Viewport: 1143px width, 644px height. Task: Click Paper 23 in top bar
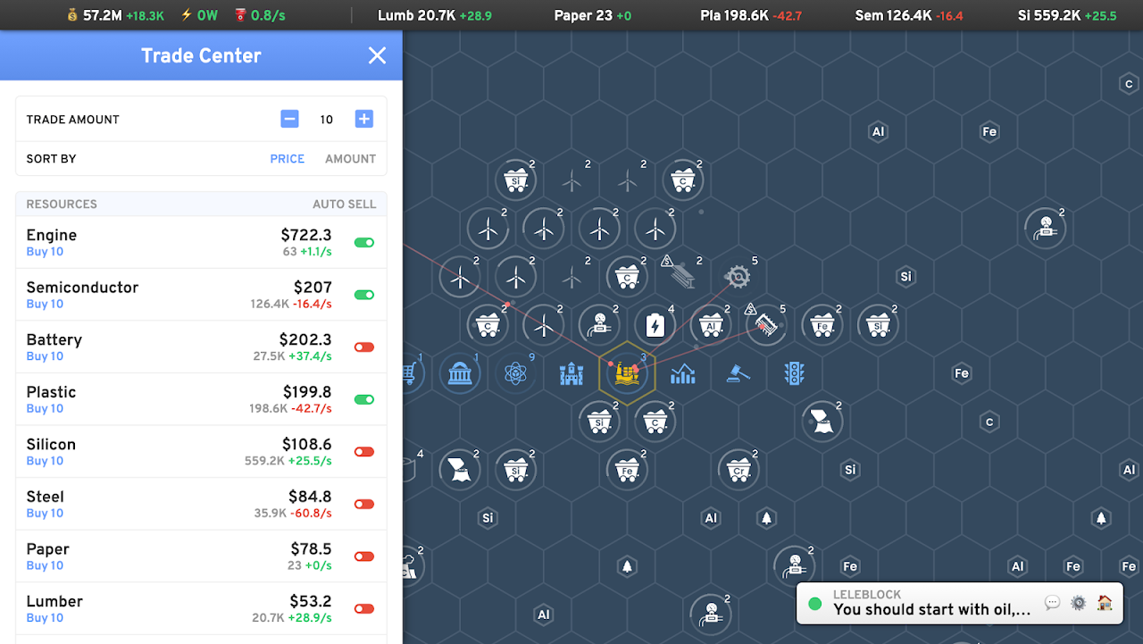593,15
